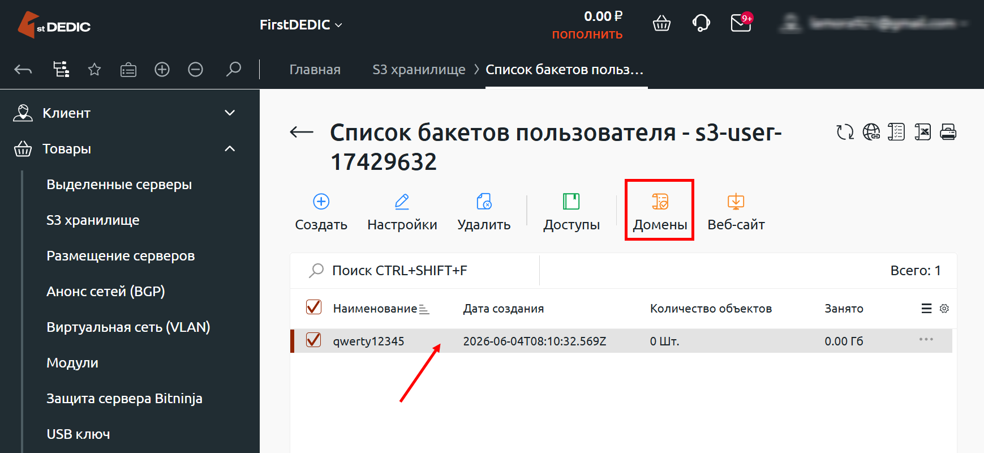Viewport: 984px width, 453px height.
Task: Click the globe link icon near title
Action: (x=871, y=133)
